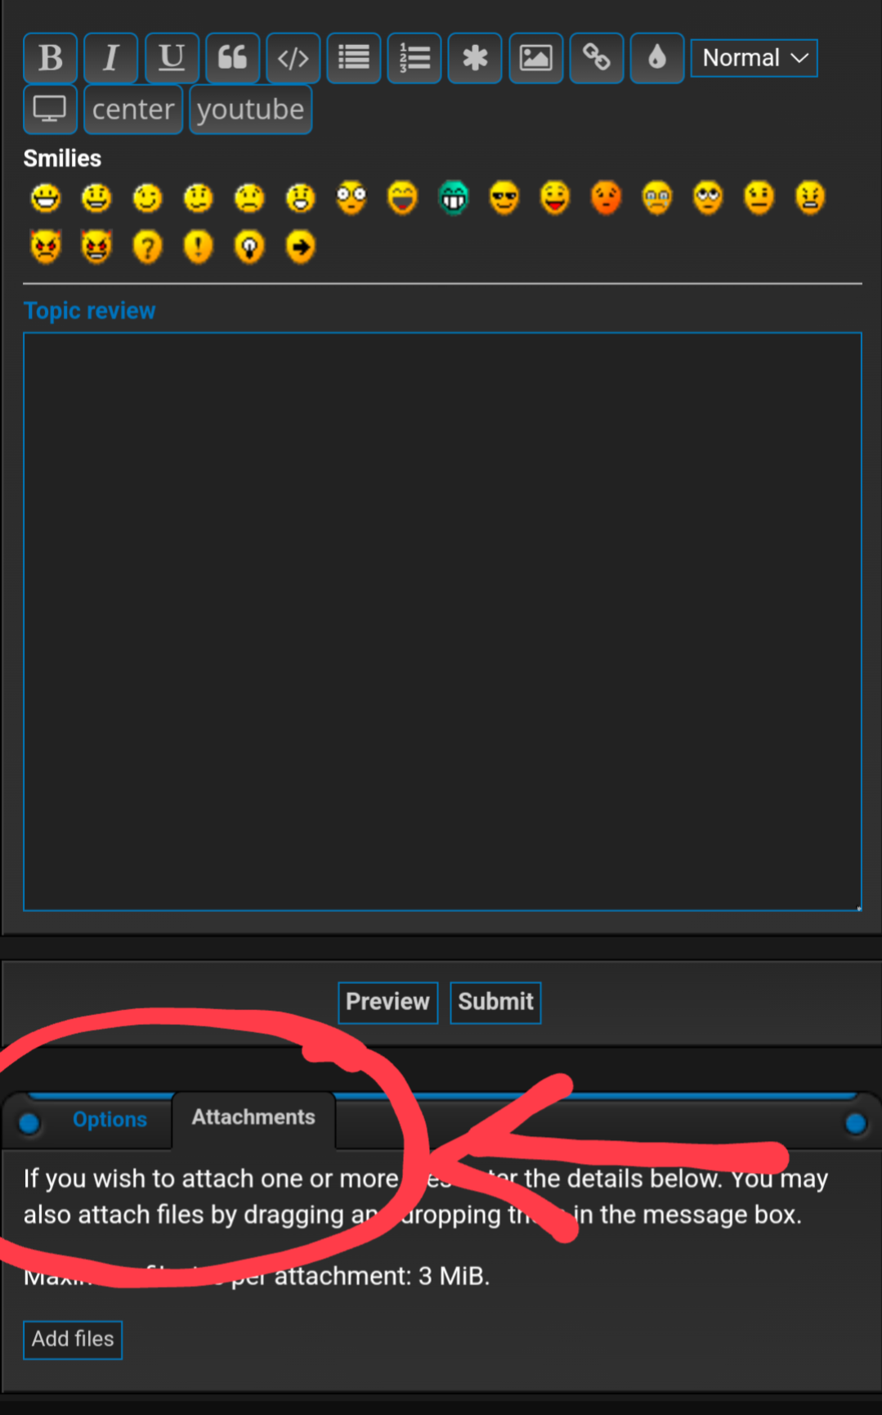The height and width of the screenshot is (1415, 882).
Task: Insert a quote block
Action: [x=232, y=58]
